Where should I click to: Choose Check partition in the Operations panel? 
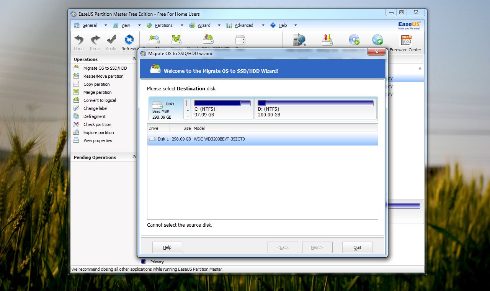(97, 124)
